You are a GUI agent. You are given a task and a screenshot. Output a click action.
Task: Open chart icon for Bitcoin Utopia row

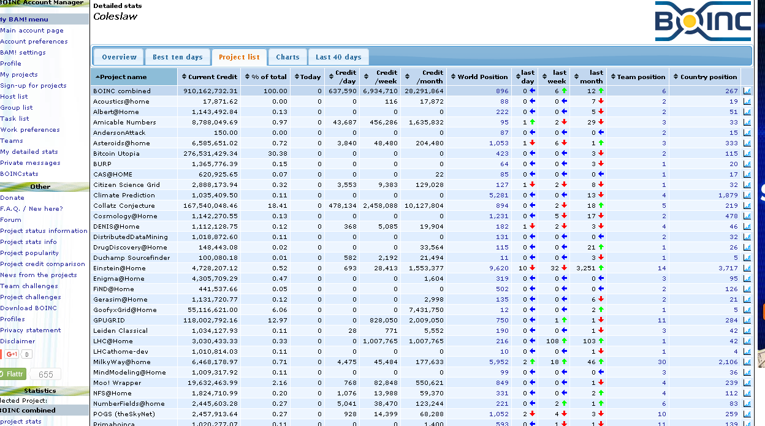point(747,154)
